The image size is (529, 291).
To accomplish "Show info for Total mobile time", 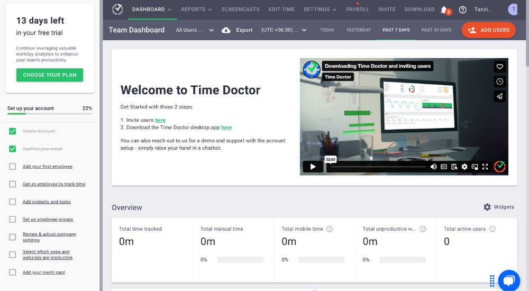I will click(330, 229).
